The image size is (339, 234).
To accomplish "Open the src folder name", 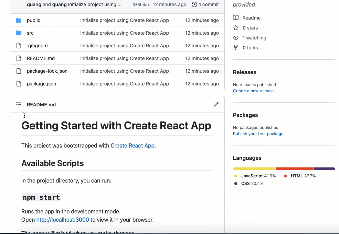I will 30,33.
